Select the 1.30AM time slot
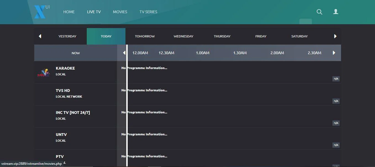Screen dimensions: 375x167 coord(240,53)
